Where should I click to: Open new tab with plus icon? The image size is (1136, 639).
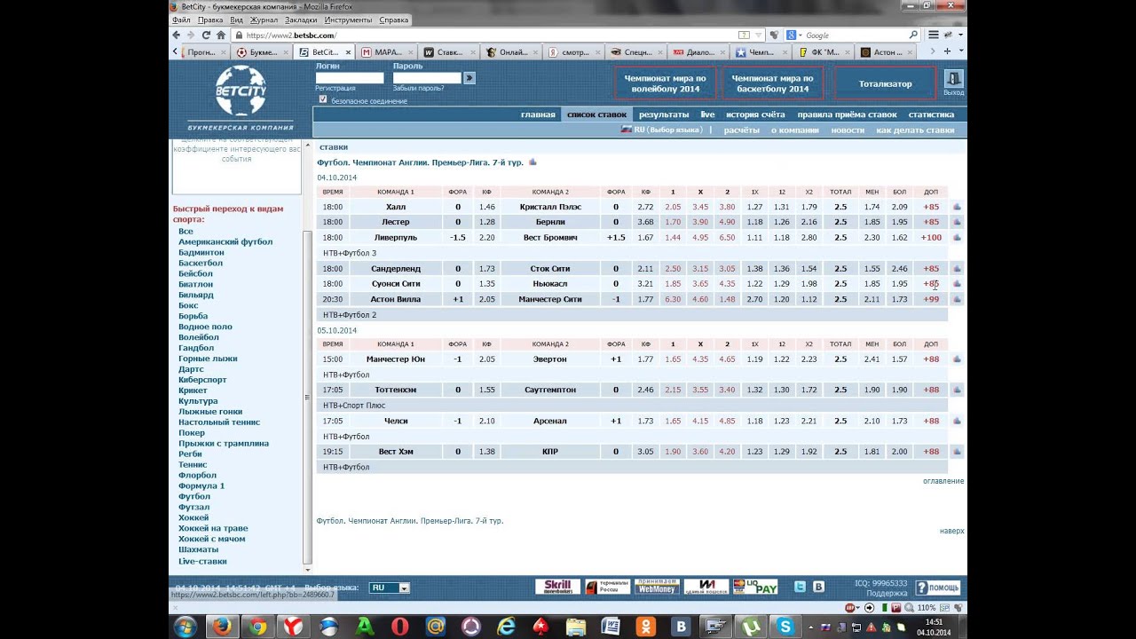[x=947, y=51]
